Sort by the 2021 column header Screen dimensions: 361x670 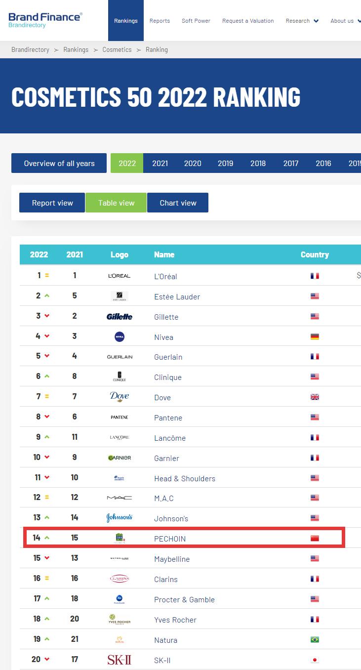point(75,254)
